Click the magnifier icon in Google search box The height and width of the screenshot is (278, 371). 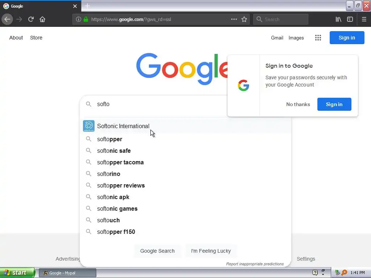click(x=88, y=104)
